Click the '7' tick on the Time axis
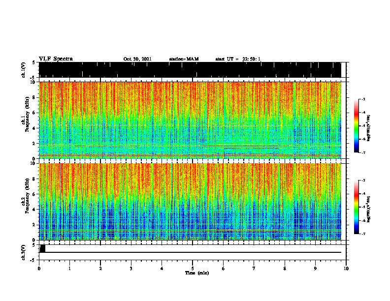390x301 pixels. tap(254, 269)
